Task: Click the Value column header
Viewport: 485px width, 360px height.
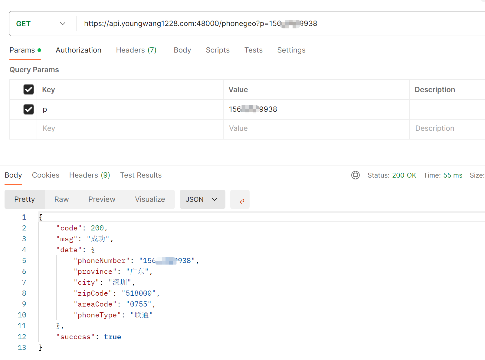Action: [x=238, y=90]
